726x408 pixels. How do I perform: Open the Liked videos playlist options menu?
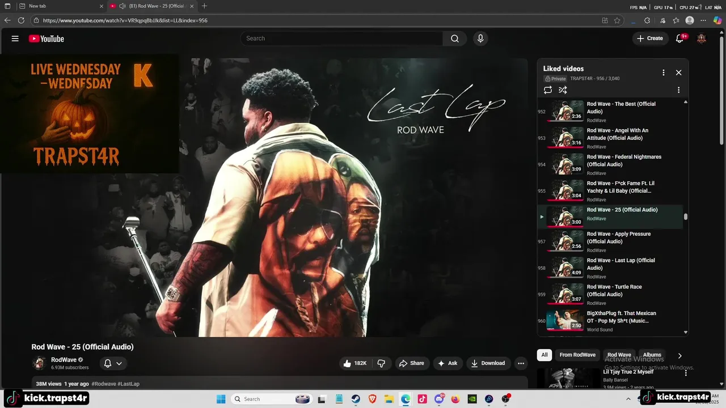pyautogui.click(x=663, y=73)
